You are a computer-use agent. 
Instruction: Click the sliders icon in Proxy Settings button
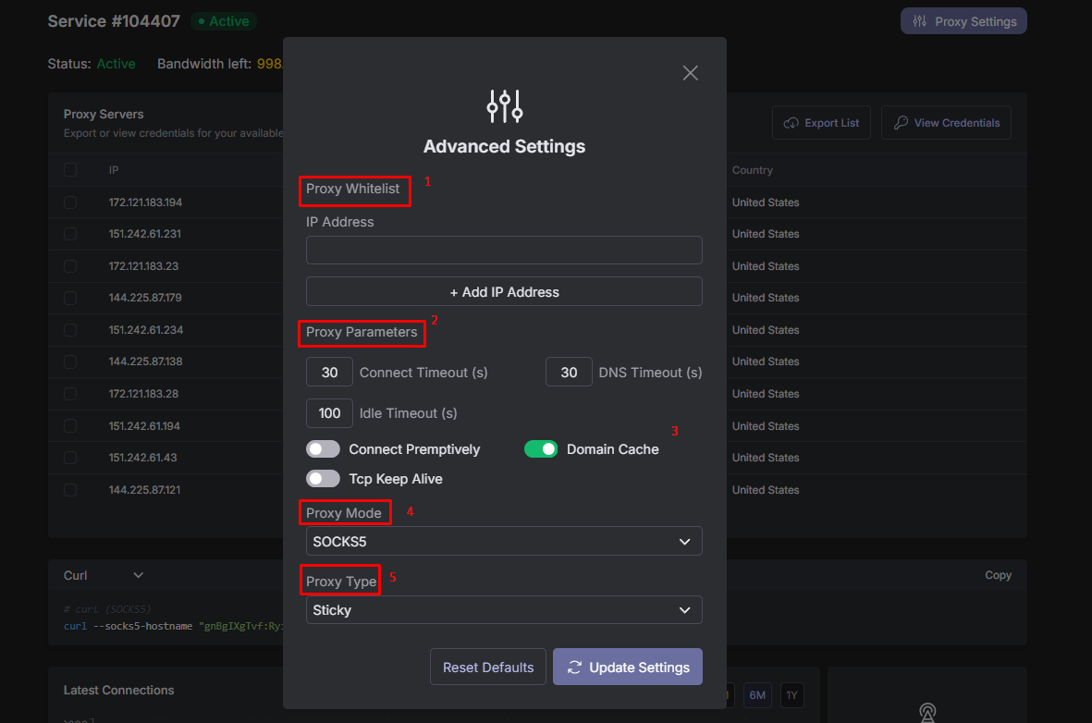click(920, 21)
